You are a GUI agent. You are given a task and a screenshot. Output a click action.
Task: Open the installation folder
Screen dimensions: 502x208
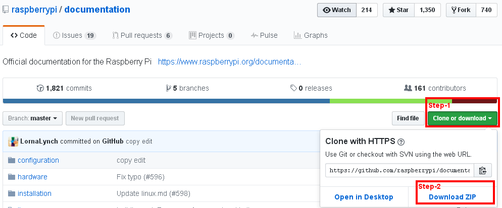point(34,193)
